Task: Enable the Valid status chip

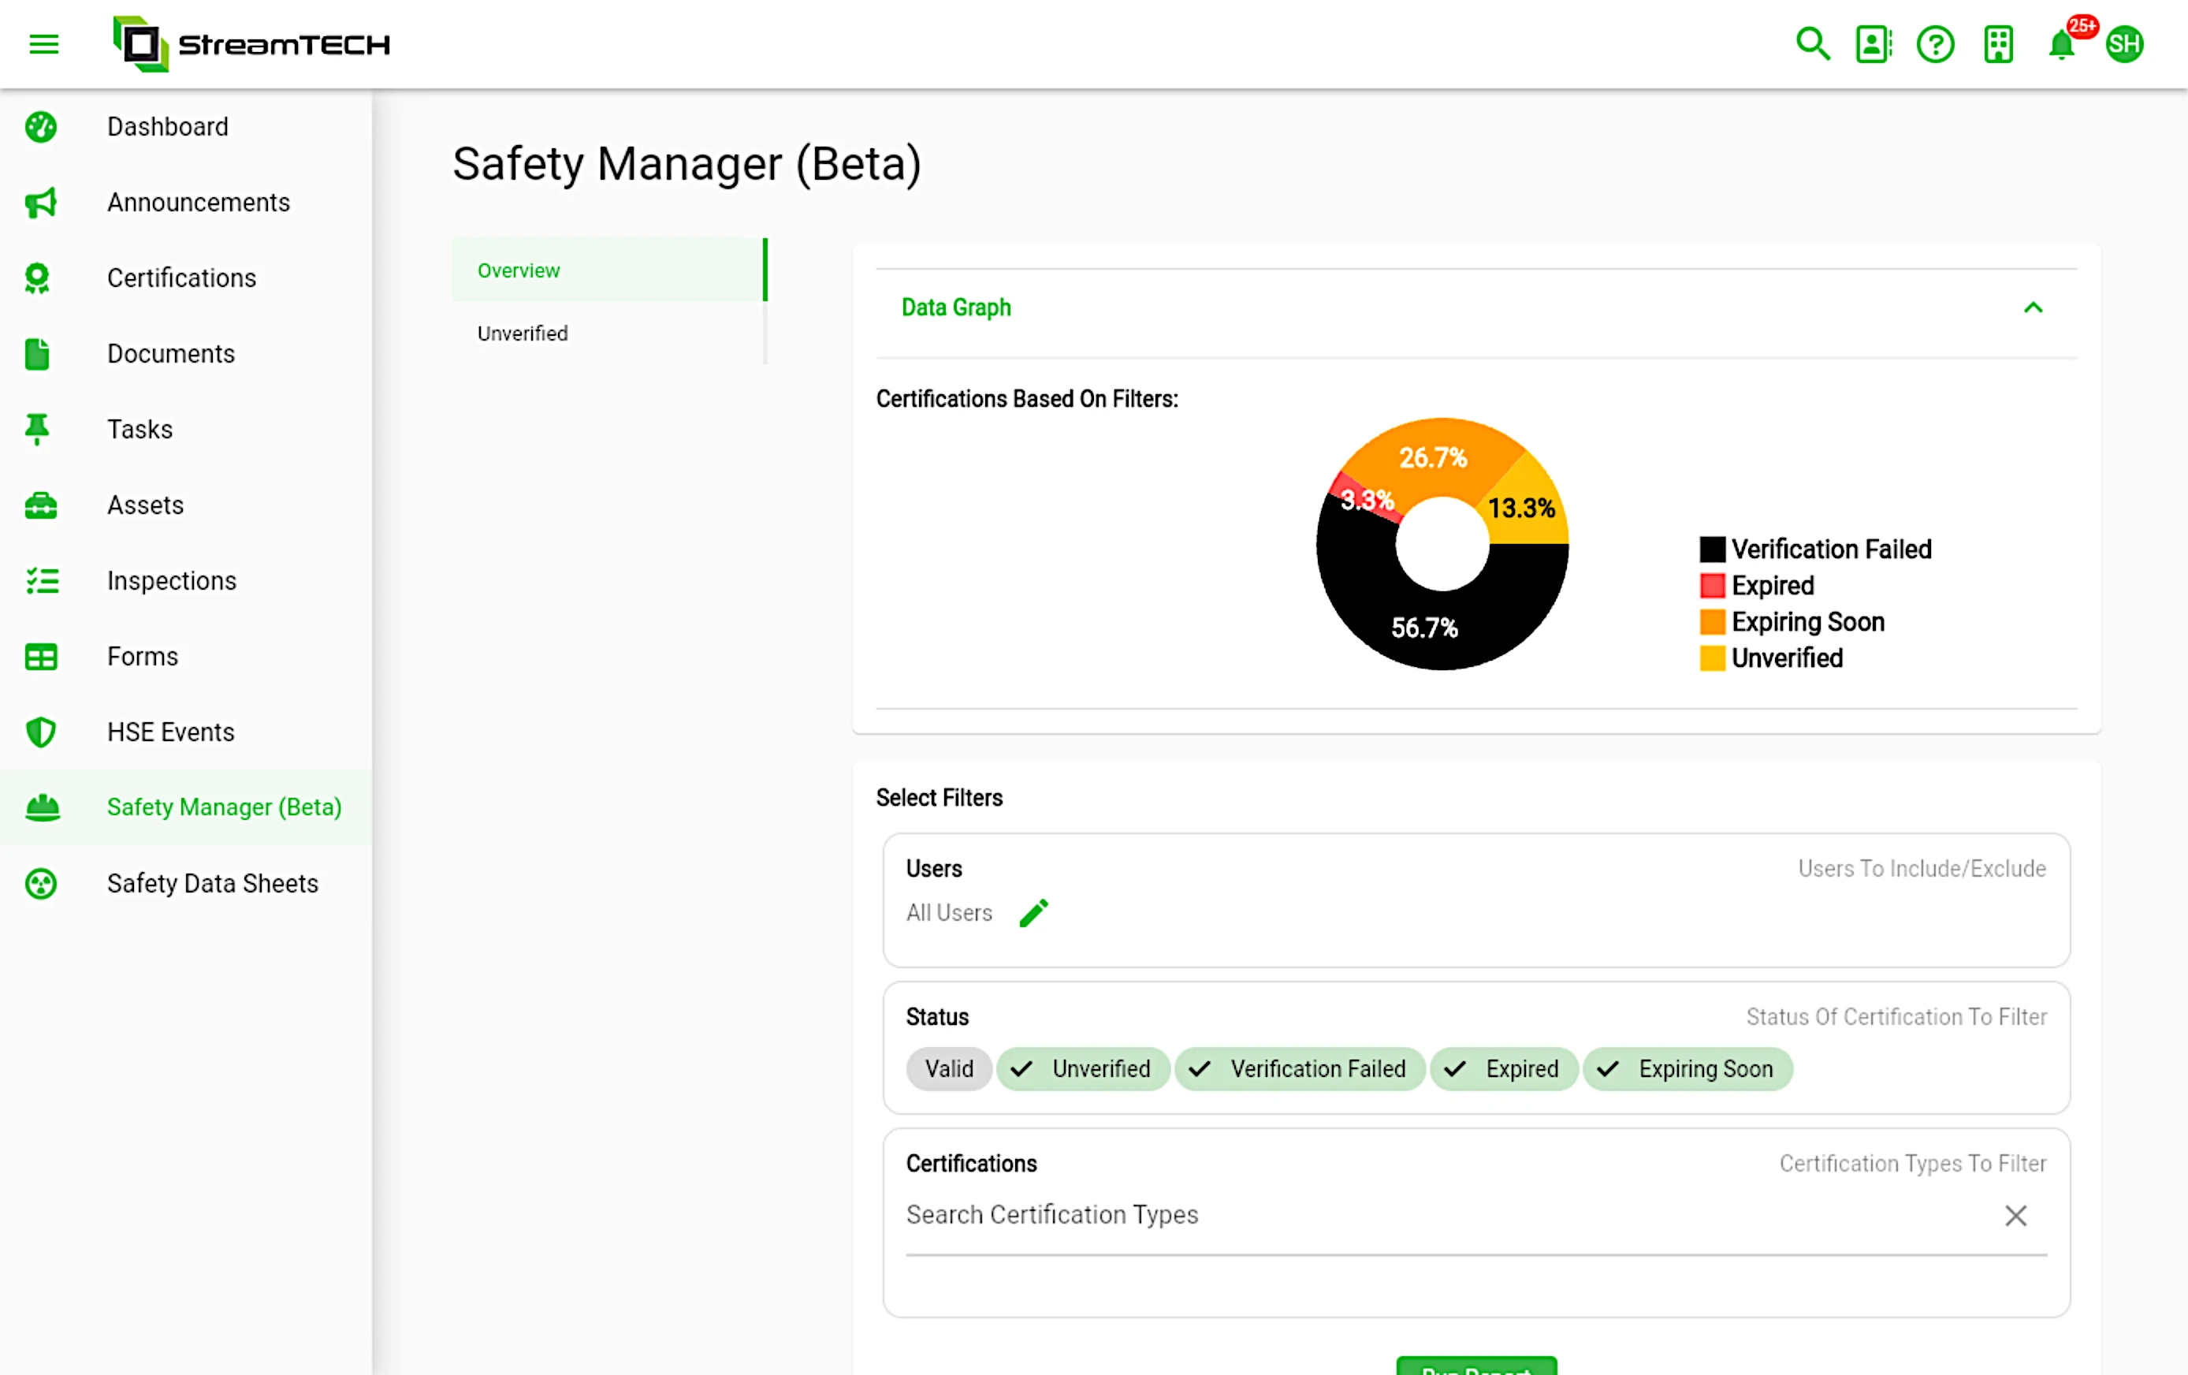Action: (949, 1069)
